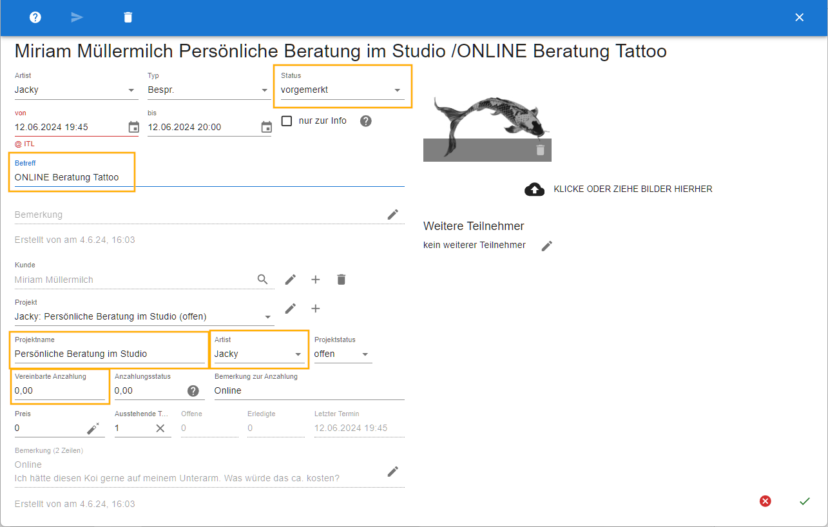The image size is (828, 527).
Task: Show Anzahlungsstatus help icon
Action: click(x=193, y=390)
